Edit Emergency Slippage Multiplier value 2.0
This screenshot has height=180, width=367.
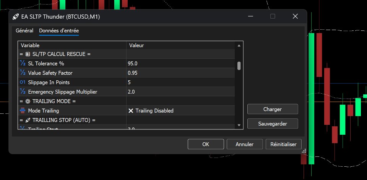180,92
